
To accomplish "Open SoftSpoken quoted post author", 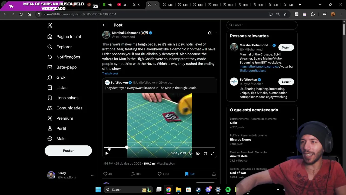I will [x=119, y=83].
